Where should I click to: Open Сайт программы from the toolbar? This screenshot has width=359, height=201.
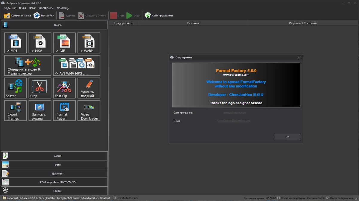point(159,15)
